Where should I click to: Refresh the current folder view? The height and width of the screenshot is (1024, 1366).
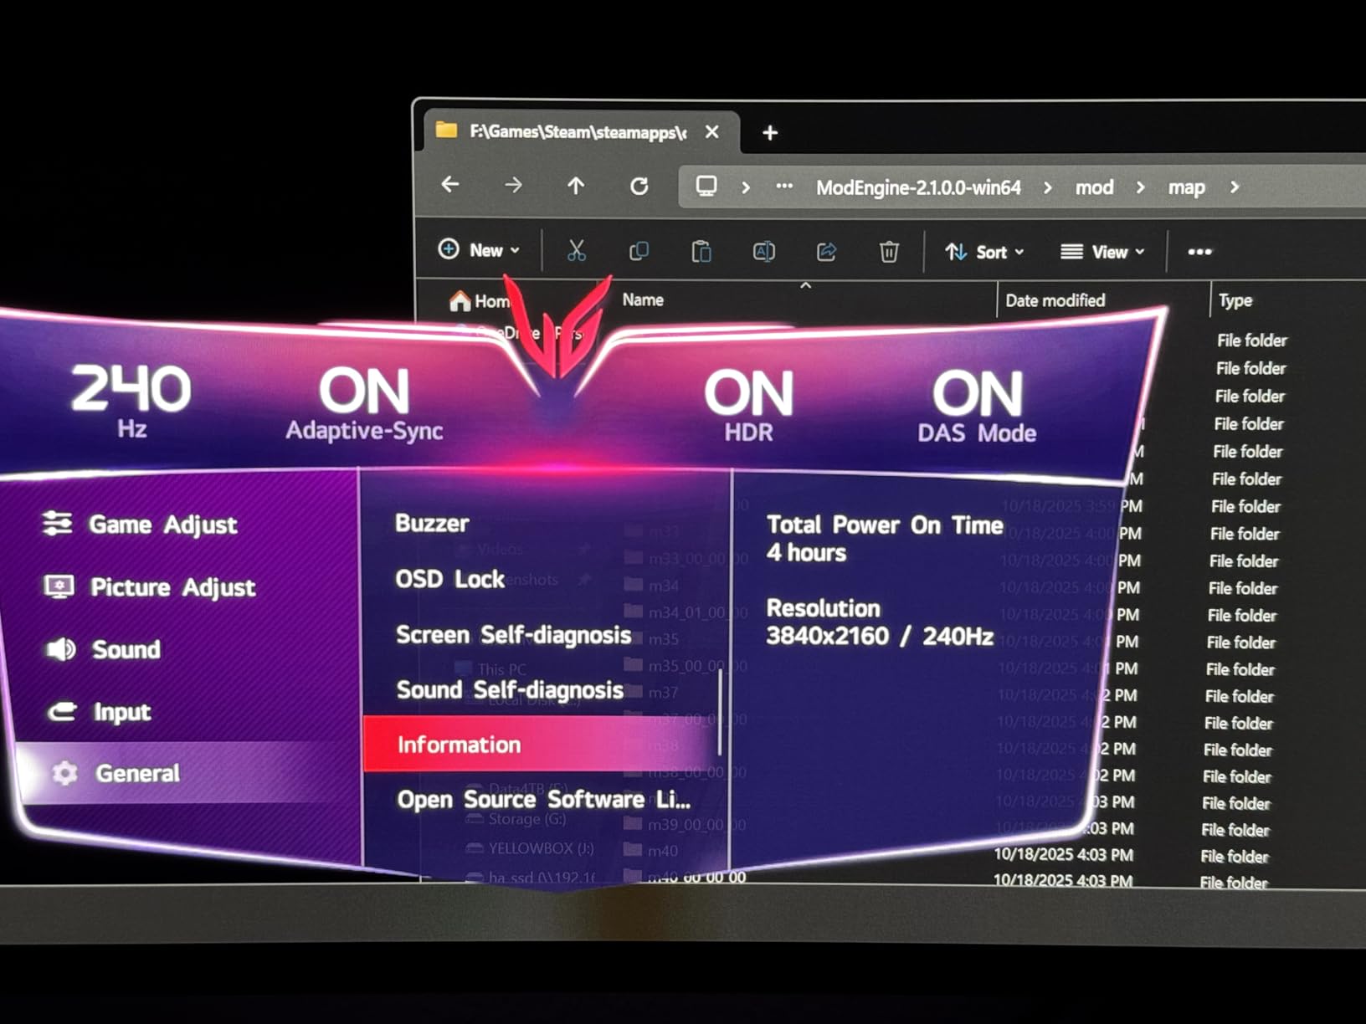[639, 186]
